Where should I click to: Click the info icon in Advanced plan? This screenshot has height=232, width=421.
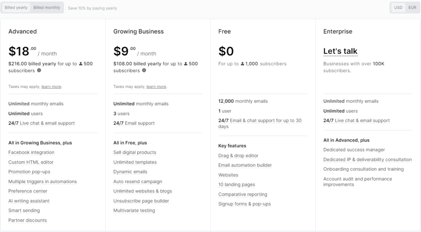39,70
